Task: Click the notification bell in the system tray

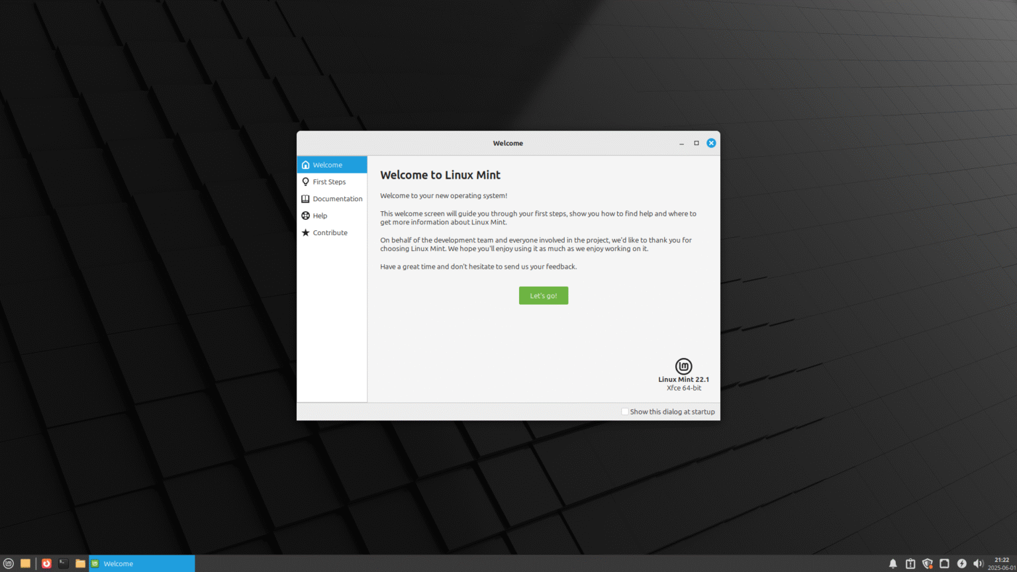Action: 893,563
